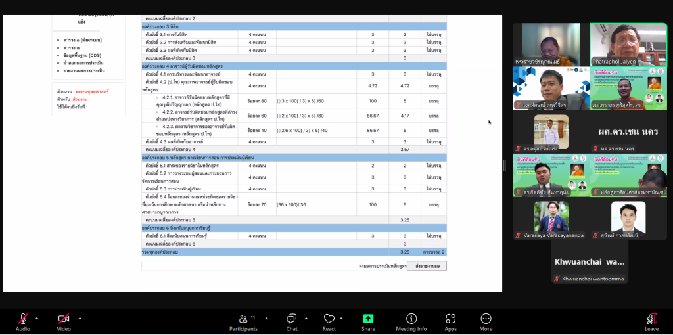Click ร้อยละ 70 target in row 5.4
673x335 pixels.
pos(257,204)
